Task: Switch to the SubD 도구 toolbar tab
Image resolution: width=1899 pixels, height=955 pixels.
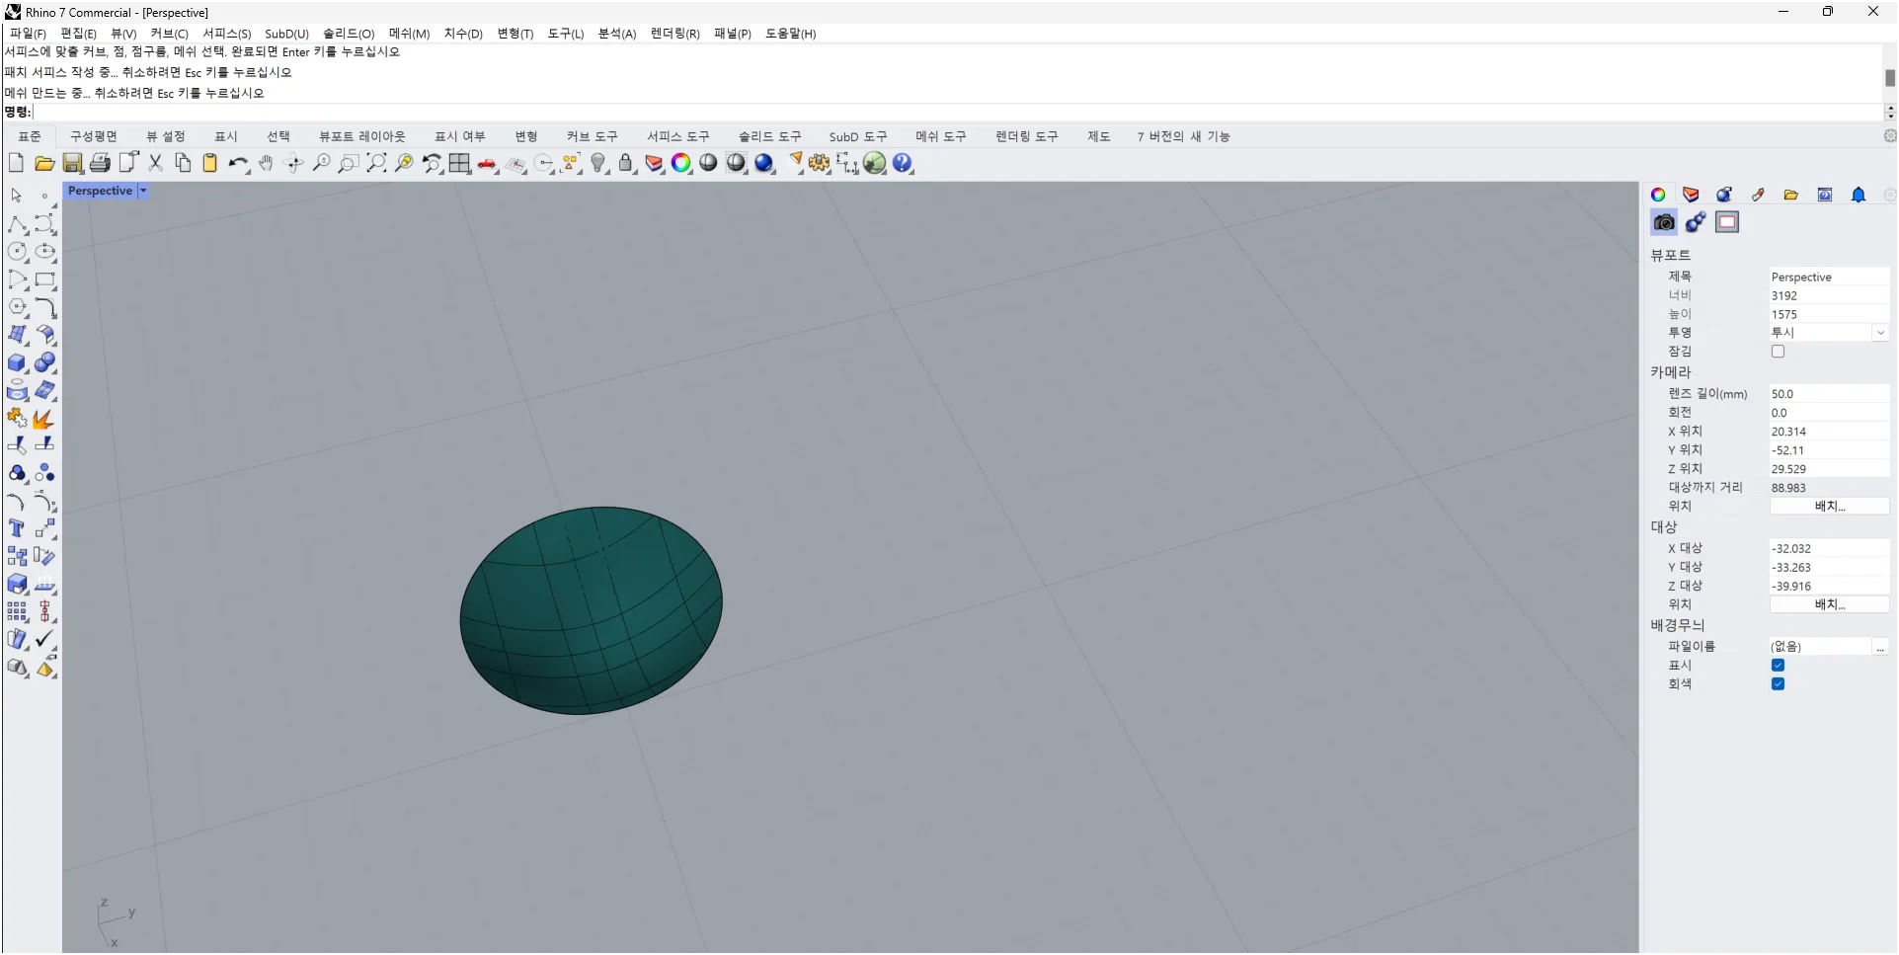Action: point(858,136)
